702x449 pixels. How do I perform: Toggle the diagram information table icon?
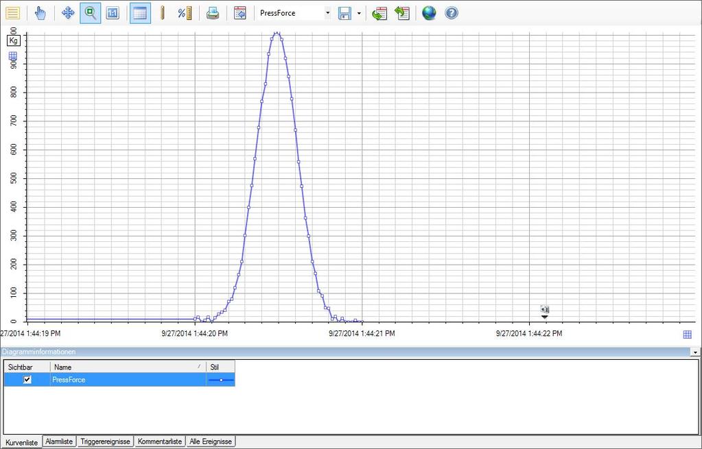click(140, 13)
